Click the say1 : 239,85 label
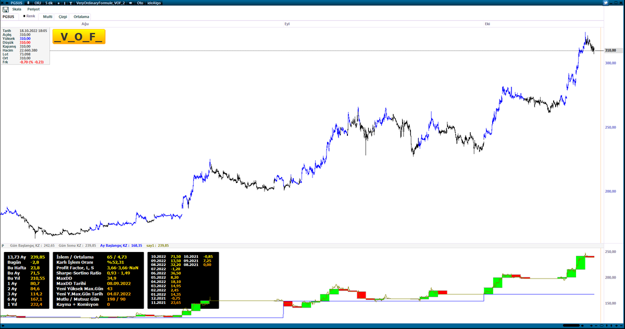This screenshot has height=329, width=625. [157, 245]
